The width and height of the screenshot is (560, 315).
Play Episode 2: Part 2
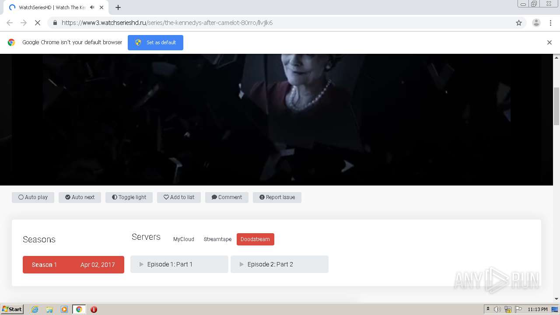(x=280, y=264)
